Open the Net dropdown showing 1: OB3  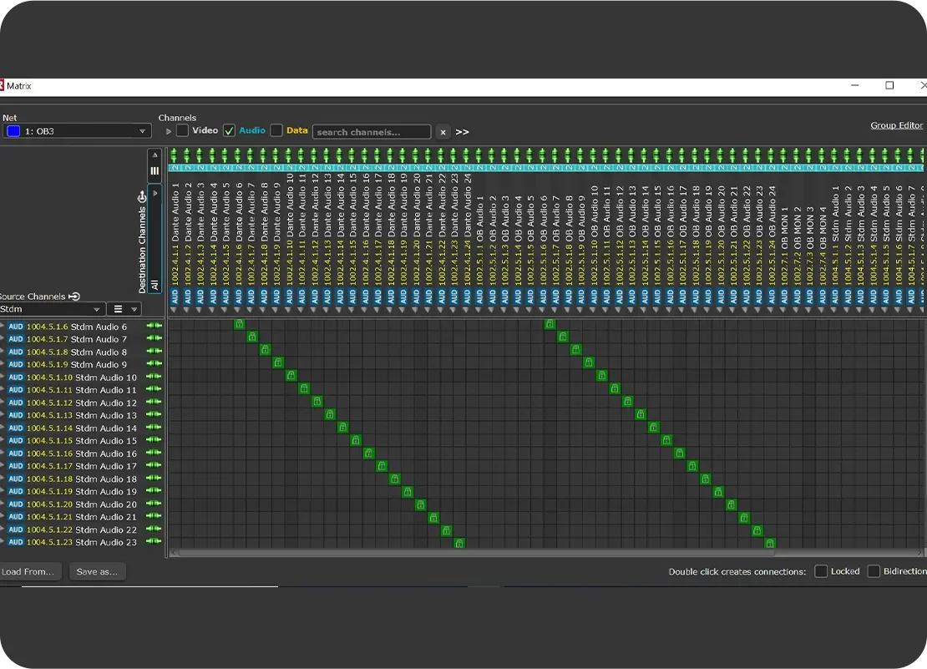pos(76,131)
